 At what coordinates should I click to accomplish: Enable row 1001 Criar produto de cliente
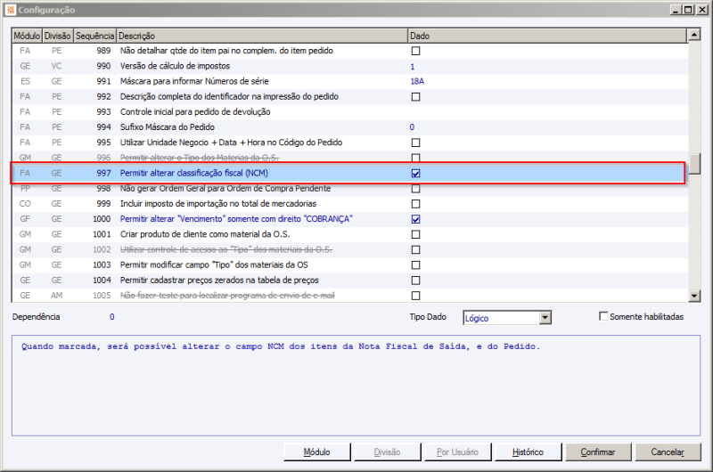click(415, 234)
